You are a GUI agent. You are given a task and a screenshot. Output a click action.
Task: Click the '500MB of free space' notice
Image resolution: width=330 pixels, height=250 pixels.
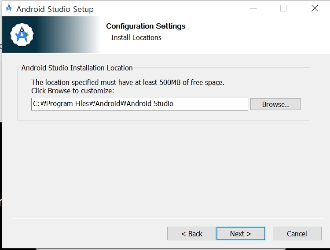[128, 82]
